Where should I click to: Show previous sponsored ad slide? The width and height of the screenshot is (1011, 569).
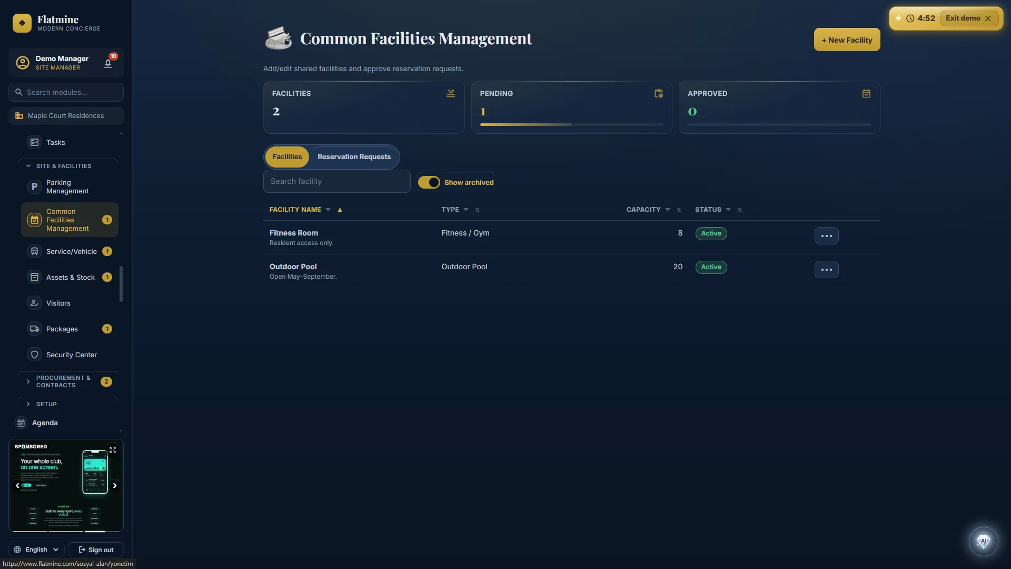tap(17, 486)
